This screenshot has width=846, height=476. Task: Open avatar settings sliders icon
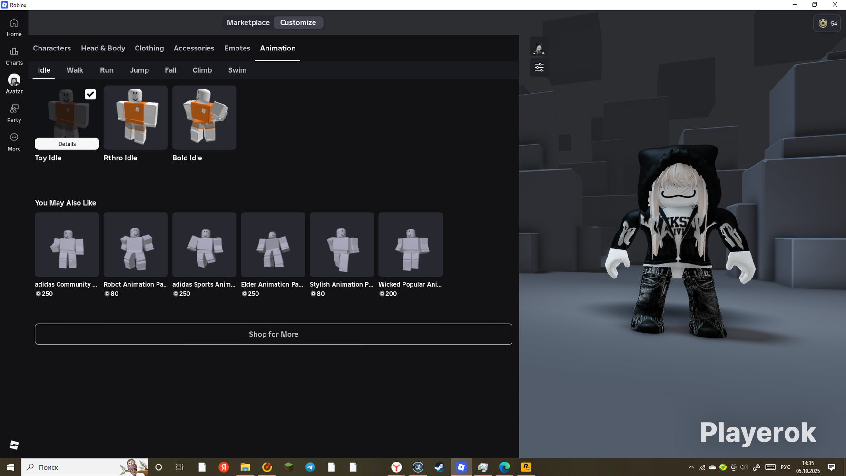(x=539, y=68)
